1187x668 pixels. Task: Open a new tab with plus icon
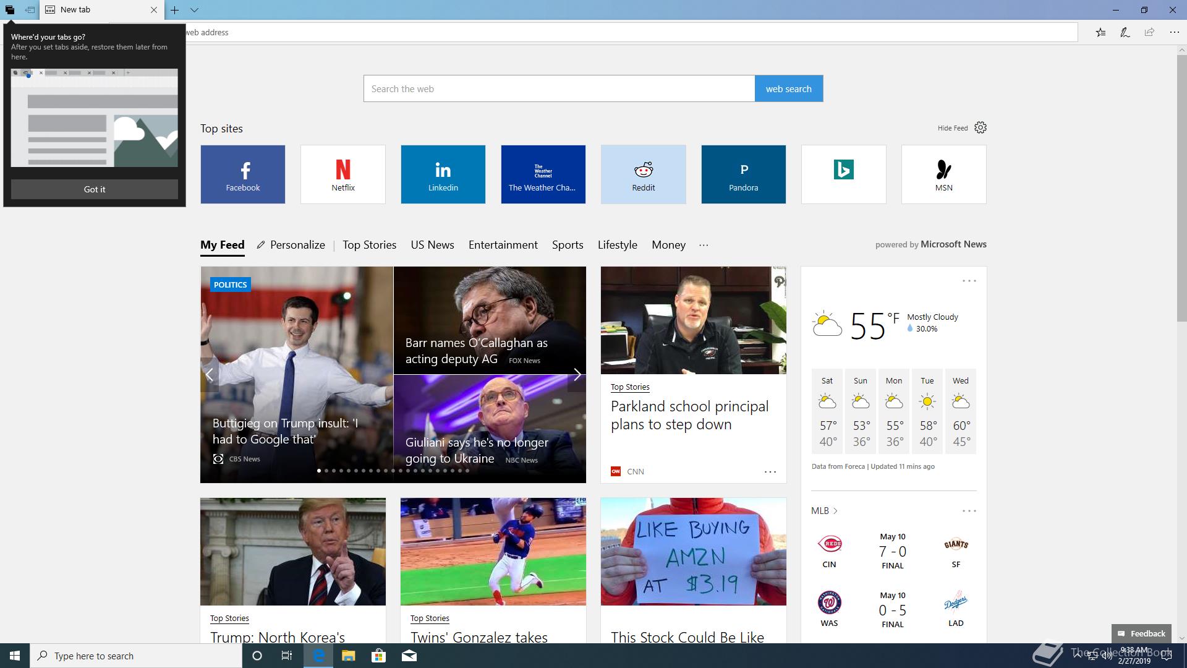(175, 10)
